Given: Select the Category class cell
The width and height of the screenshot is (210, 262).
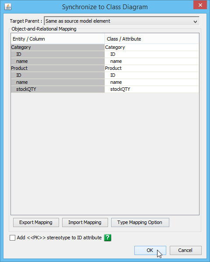Looking at the screenshot, I should (152, 47).
